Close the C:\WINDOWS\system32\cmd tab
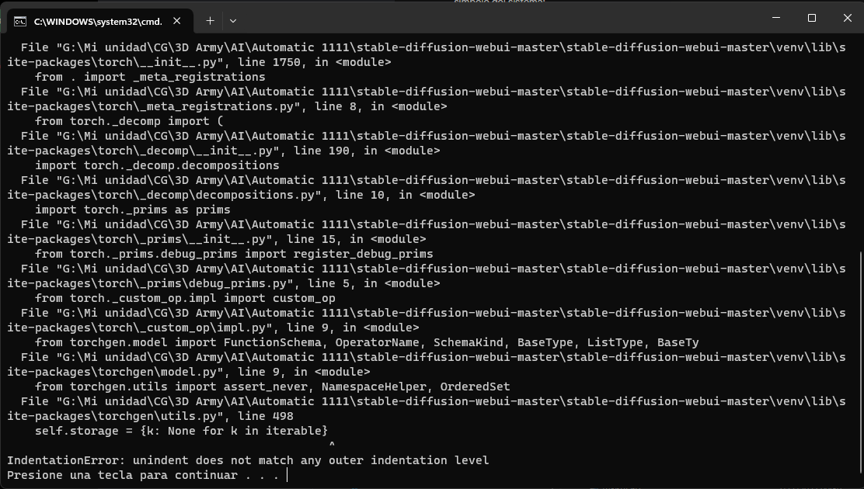 pyautogui.click(x=178, y=21)
